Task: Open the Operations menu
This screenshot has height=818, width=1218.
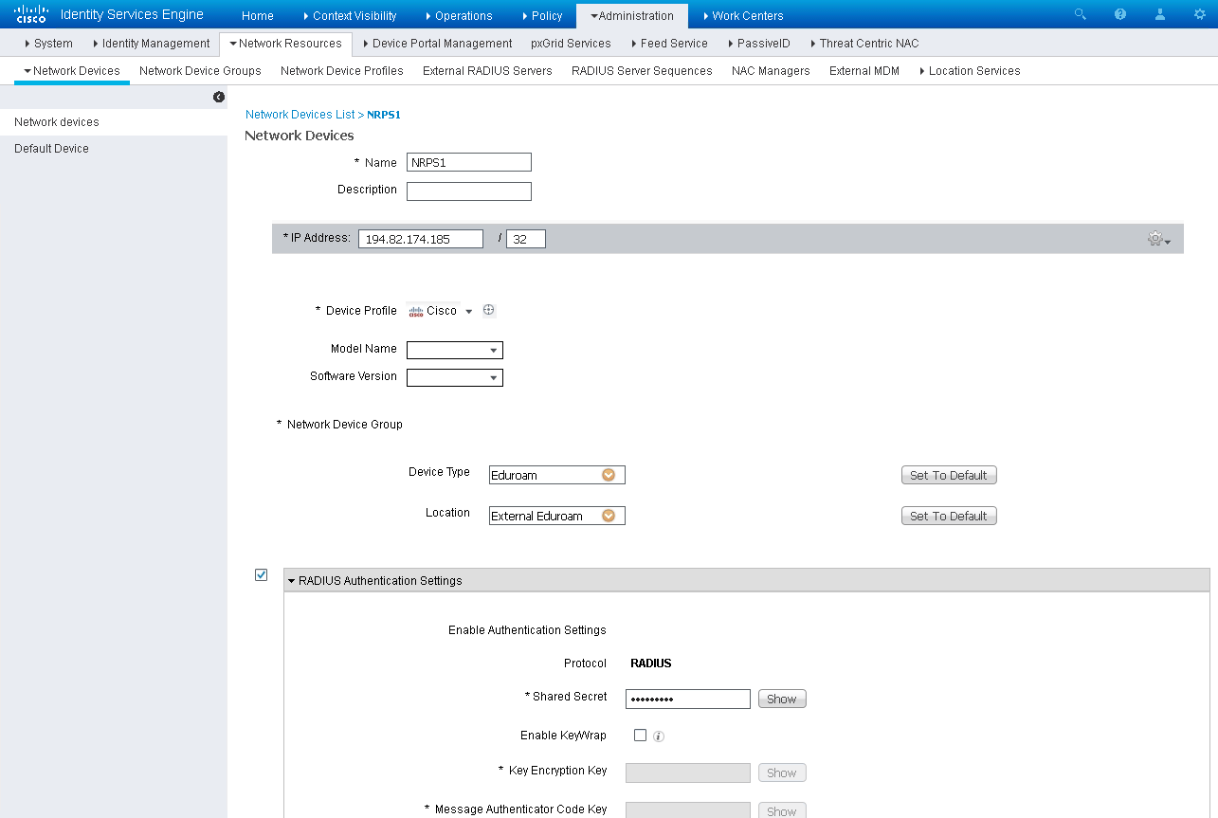Action: point(459,16)
